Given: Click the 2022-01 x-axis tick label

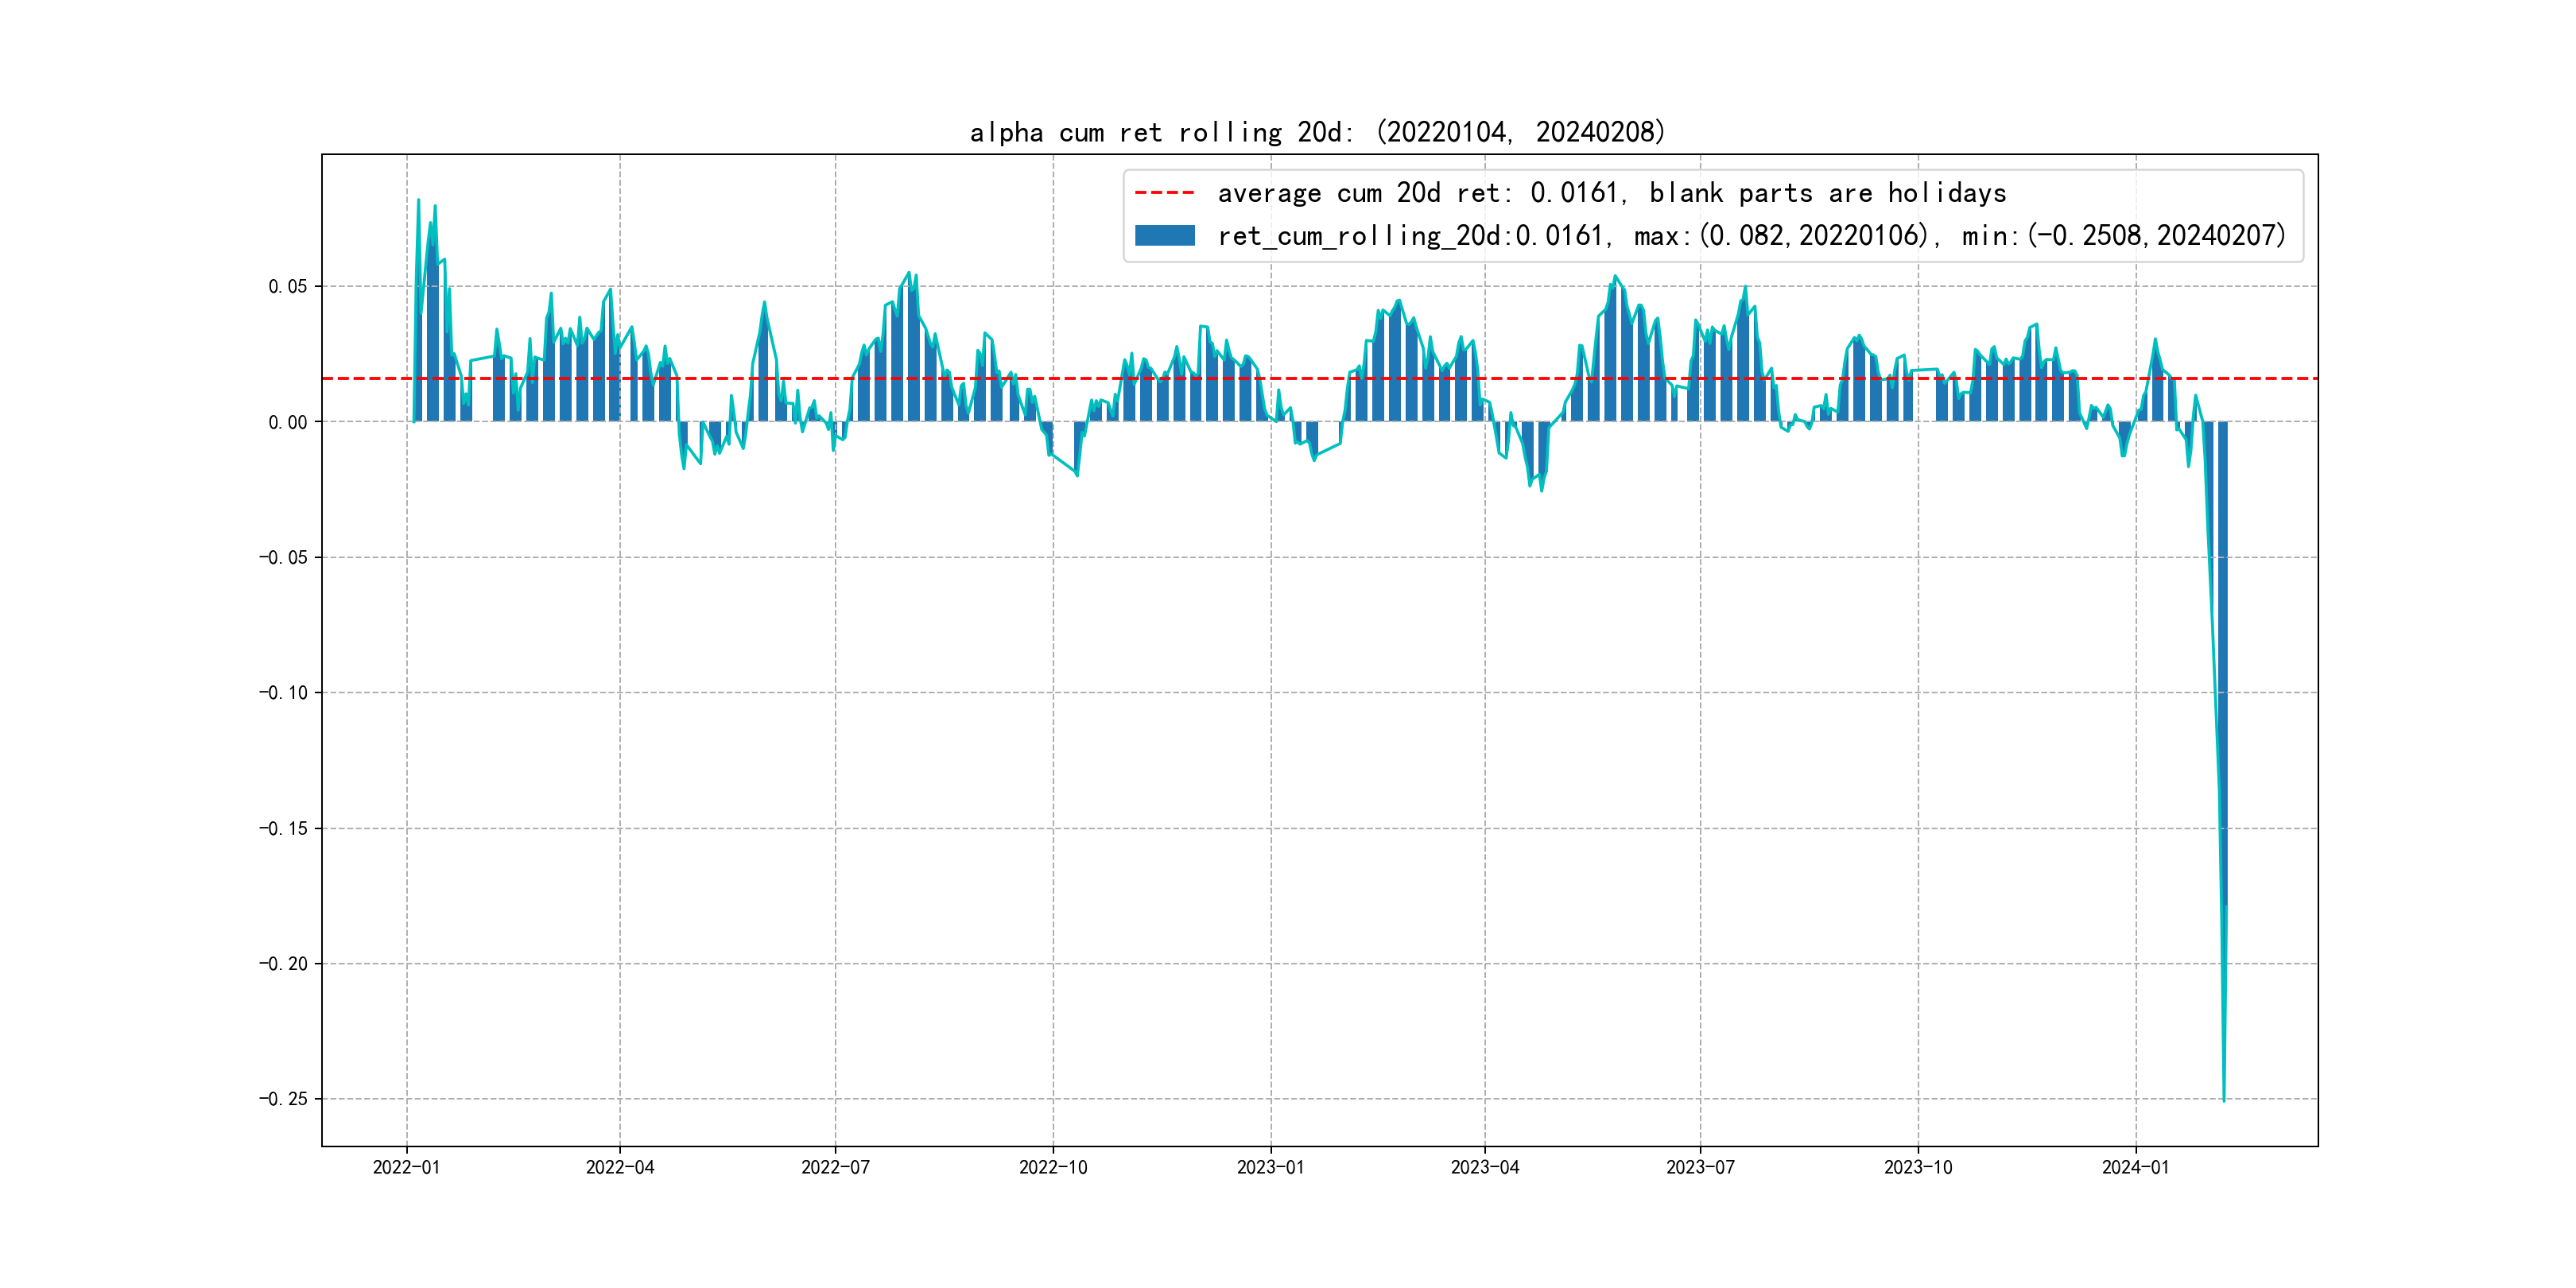Looking at the screenshot, I should click(406, 1167).
